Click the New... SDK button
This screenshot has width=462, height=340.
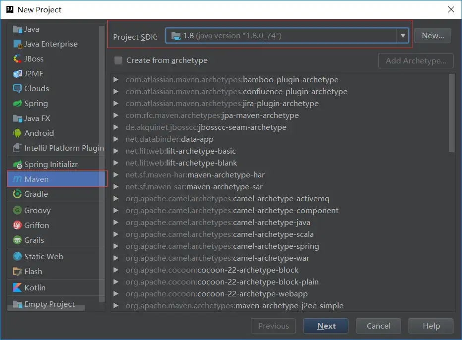click(432, 36)
